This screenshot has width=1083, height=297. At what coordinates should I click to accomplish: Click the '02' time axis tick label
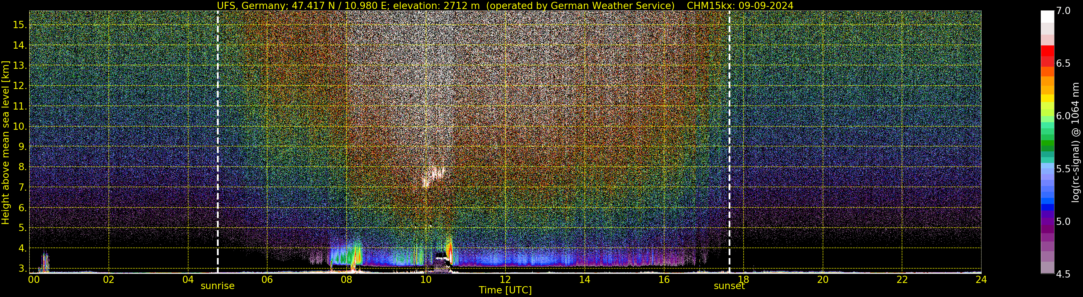[109, 279]
